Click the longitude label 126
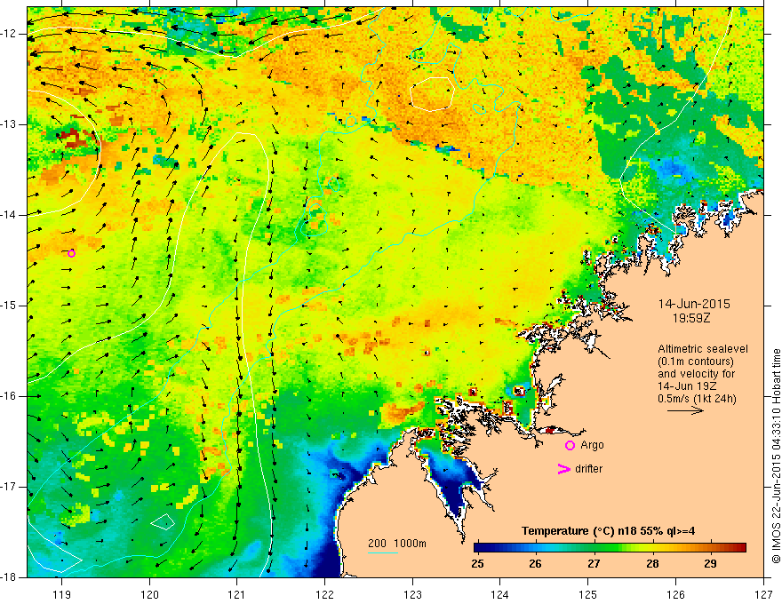Image resolution: width=782 pixels, height=604 pixels. tap(675, 594)
